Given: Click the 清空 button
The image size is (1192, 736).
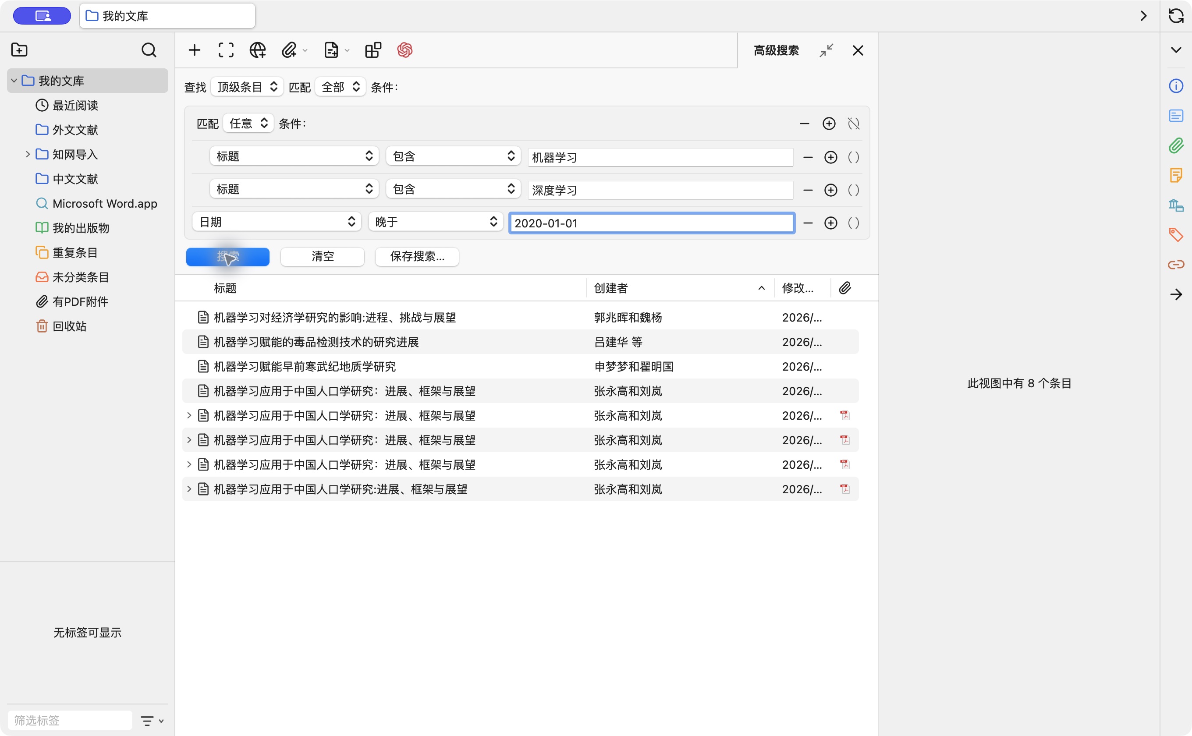Looking at the screenshot, I should tap(323, 257).
